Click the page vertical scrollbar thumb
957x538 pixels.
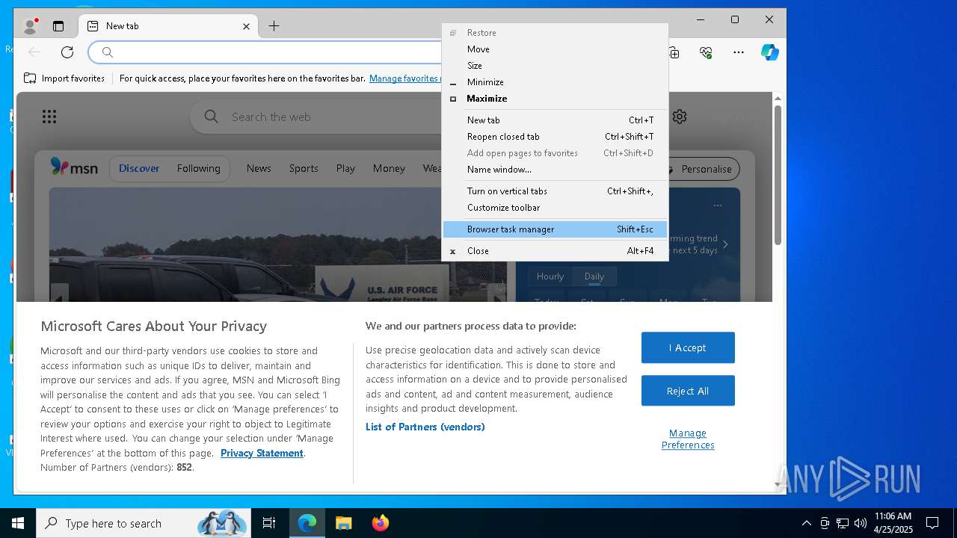778,175
